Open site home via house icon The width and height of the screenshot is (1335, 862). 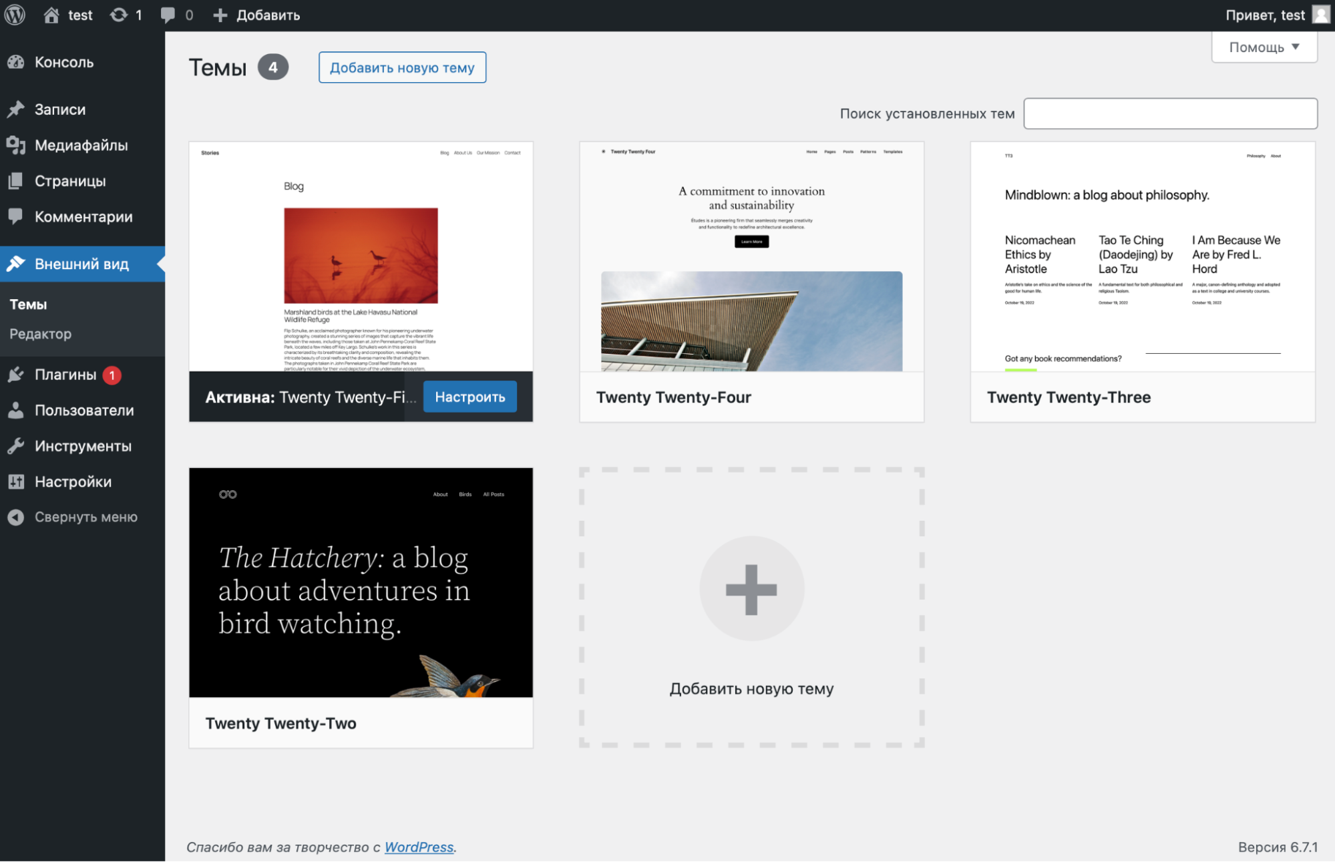click(x=51, y=15)
